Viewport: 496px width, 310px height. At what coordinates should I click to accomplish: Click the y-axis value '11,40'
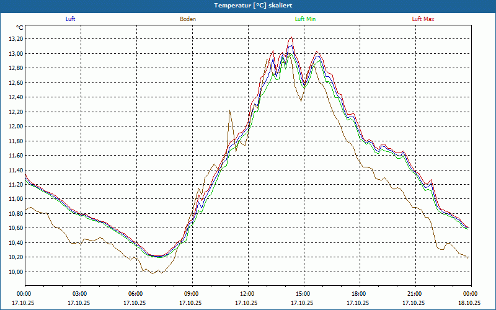point(17,170)
